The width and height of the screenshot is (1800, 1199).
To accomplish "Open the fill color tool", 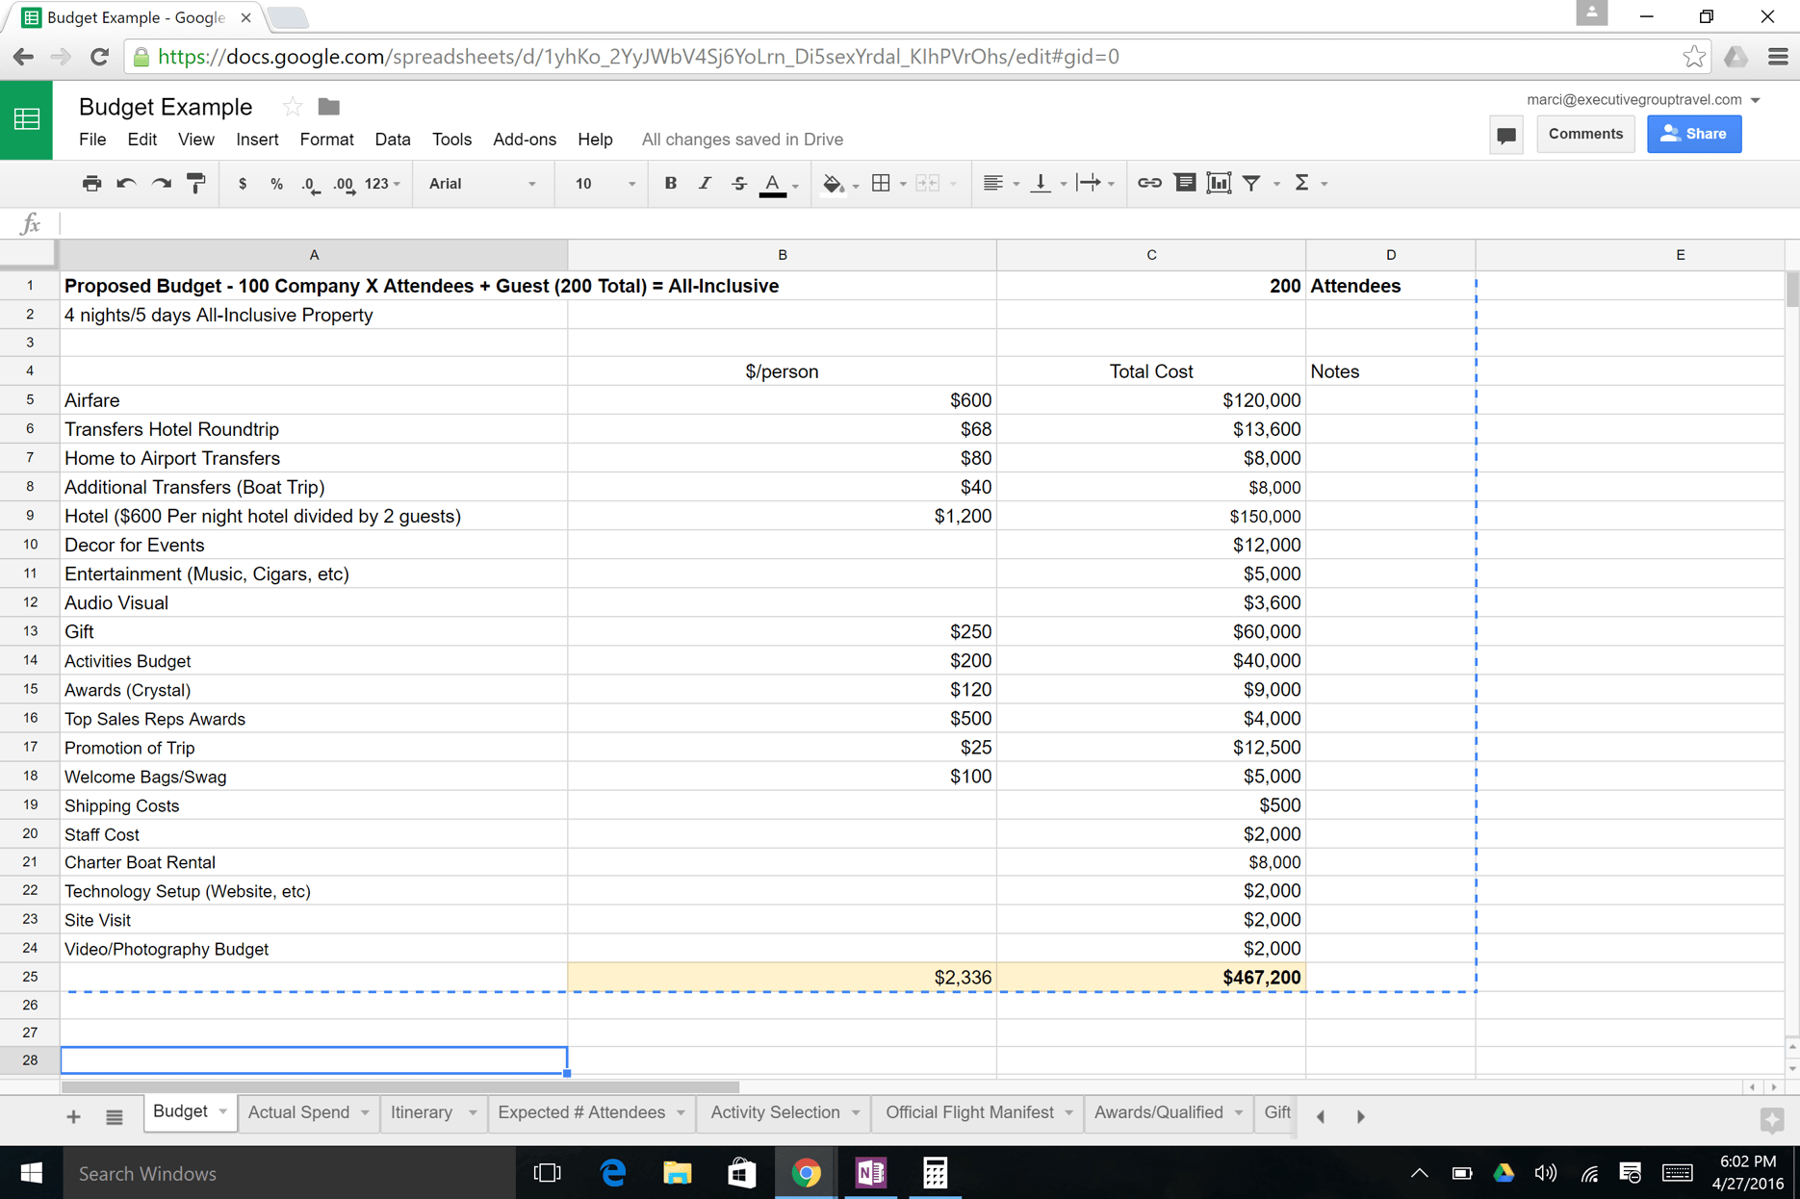I will coord(834,183).
